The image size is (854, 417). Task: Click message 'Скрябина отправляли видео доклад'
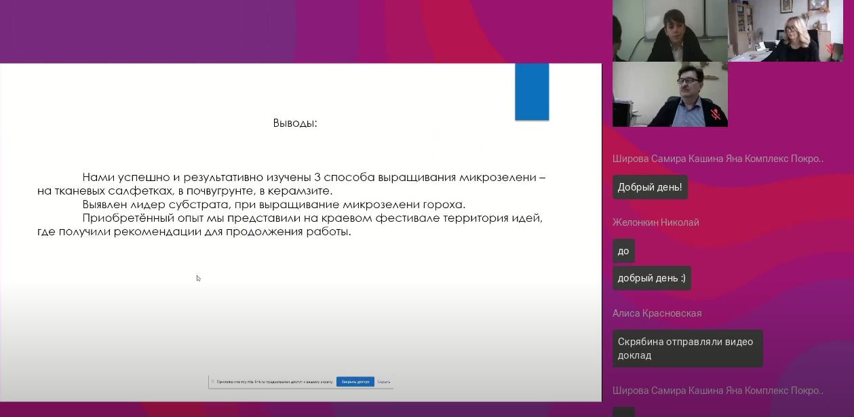point(687,349)
